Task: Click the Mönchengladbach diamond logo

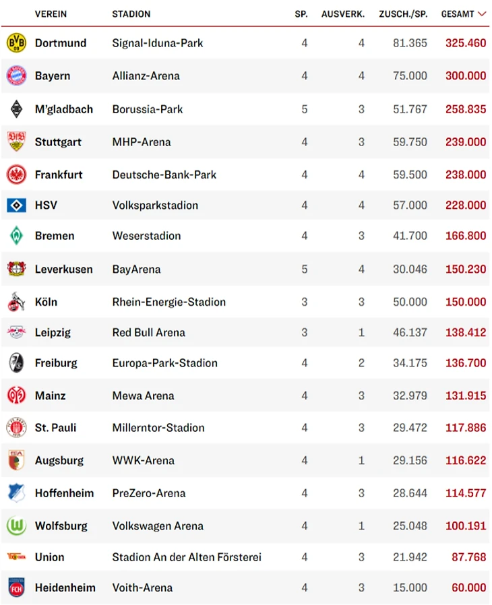Action: click(x=16, y=108)
